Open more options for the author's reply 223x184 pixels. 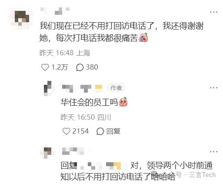click(214, 88)
